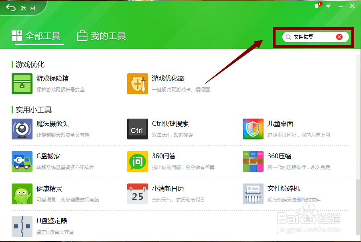Click the 魔法摄像头 title

click(53, 124)
